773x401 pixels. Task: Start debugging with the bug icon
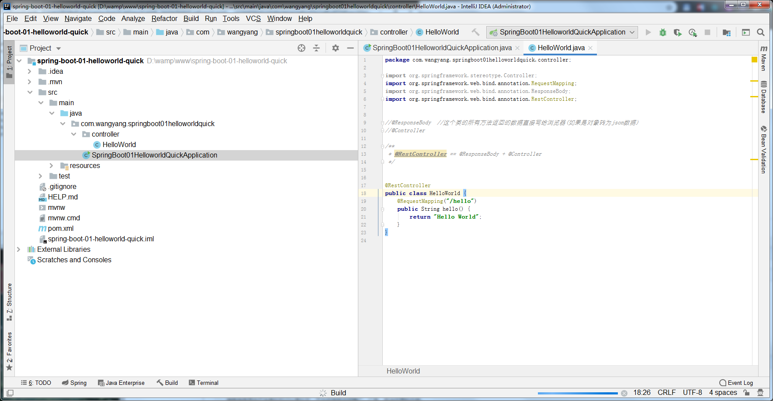click(663, 32)
